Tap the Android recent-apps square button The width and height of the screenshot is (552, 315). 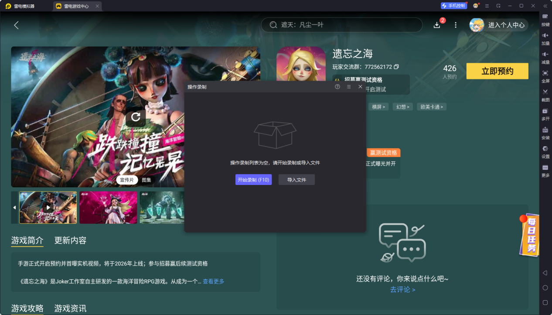coord(545,302)
